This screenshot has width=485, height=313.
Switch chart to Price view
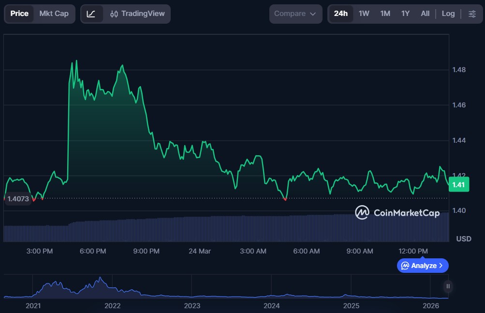[19, 14]
